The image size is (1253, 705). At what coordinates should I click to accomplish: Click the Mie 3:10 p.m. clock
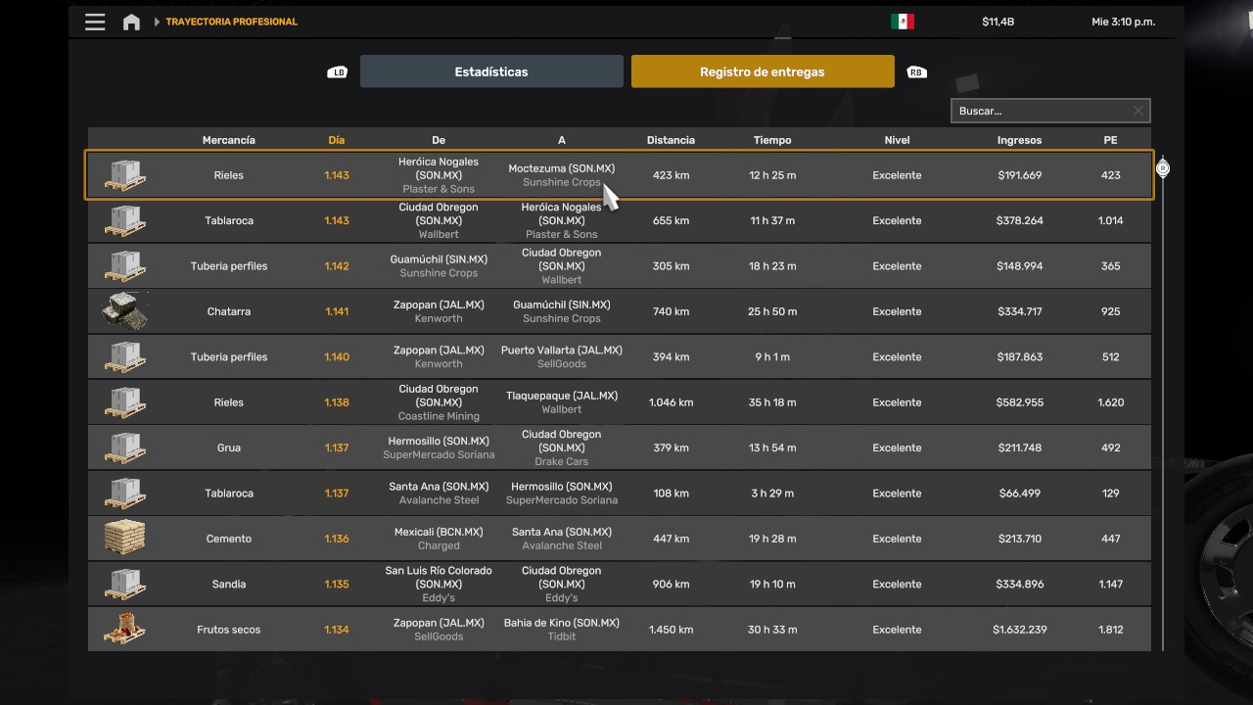click(x=1123, y=22)
